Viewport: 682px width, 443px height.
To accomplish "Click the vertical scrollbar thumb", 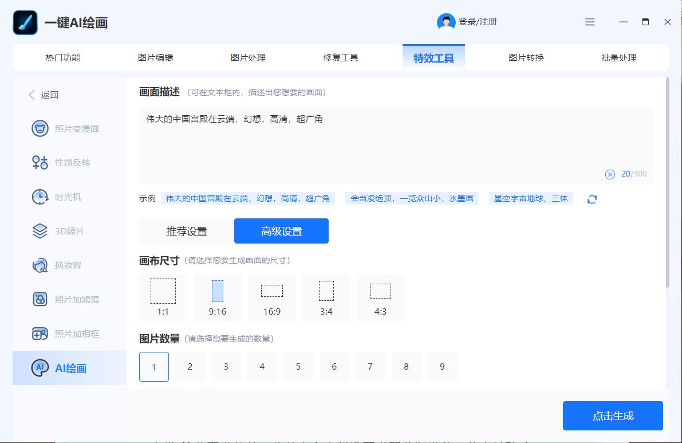I will pos(668,183).
